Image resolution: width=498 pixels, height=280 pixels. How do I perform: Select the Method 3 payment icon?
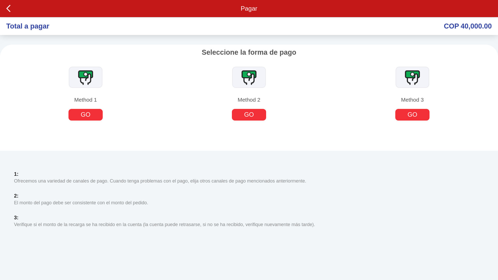click(412, 77)
